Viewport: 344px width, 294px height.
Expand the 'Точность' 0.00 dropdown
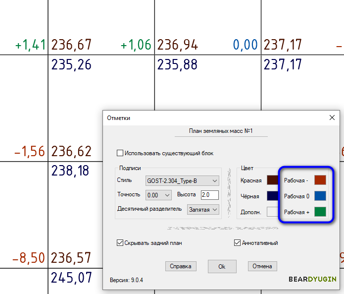pyautogui.click(x=159, y=195)
